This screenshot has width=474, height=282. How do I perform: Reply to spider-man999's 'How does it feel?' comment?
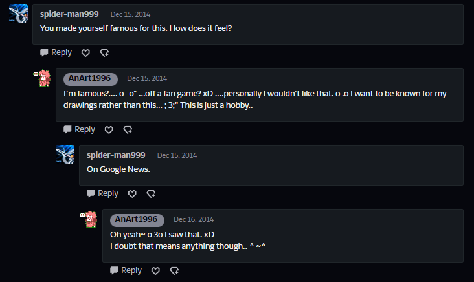56,52
